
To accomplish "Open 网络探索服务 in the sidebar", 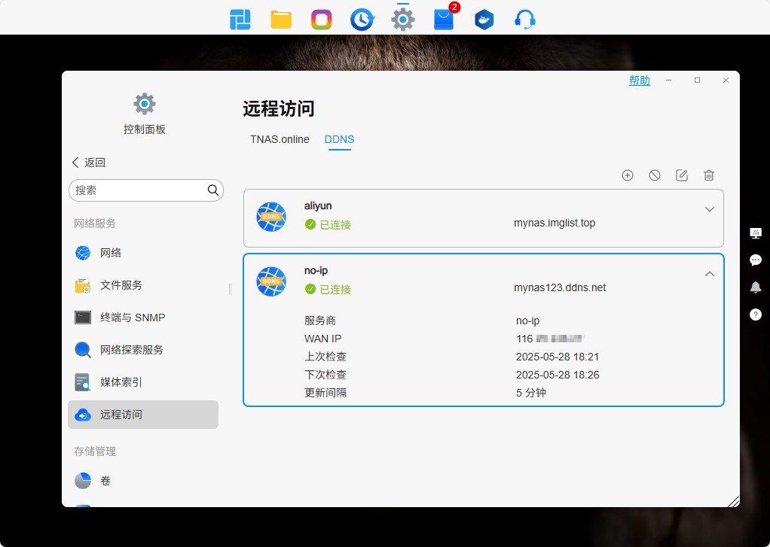I will (x=143, y=351).
